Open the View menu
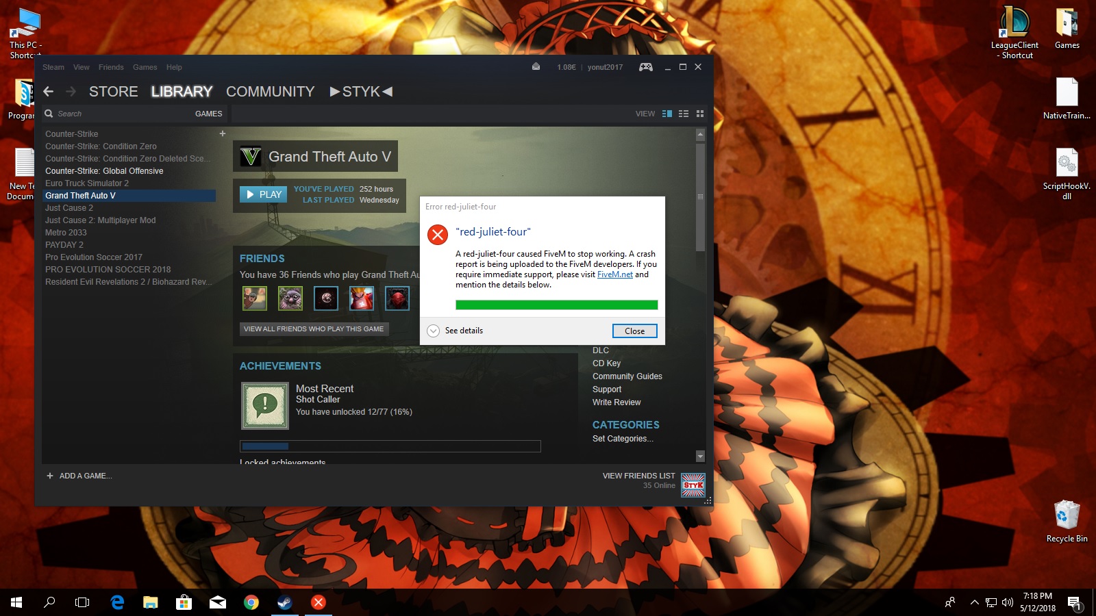 click(82, 67)
